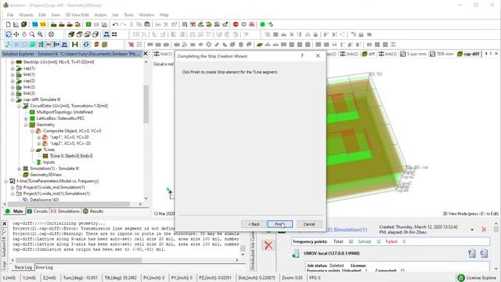
Task: Switch to the Main tab
Action: (14, 211)
